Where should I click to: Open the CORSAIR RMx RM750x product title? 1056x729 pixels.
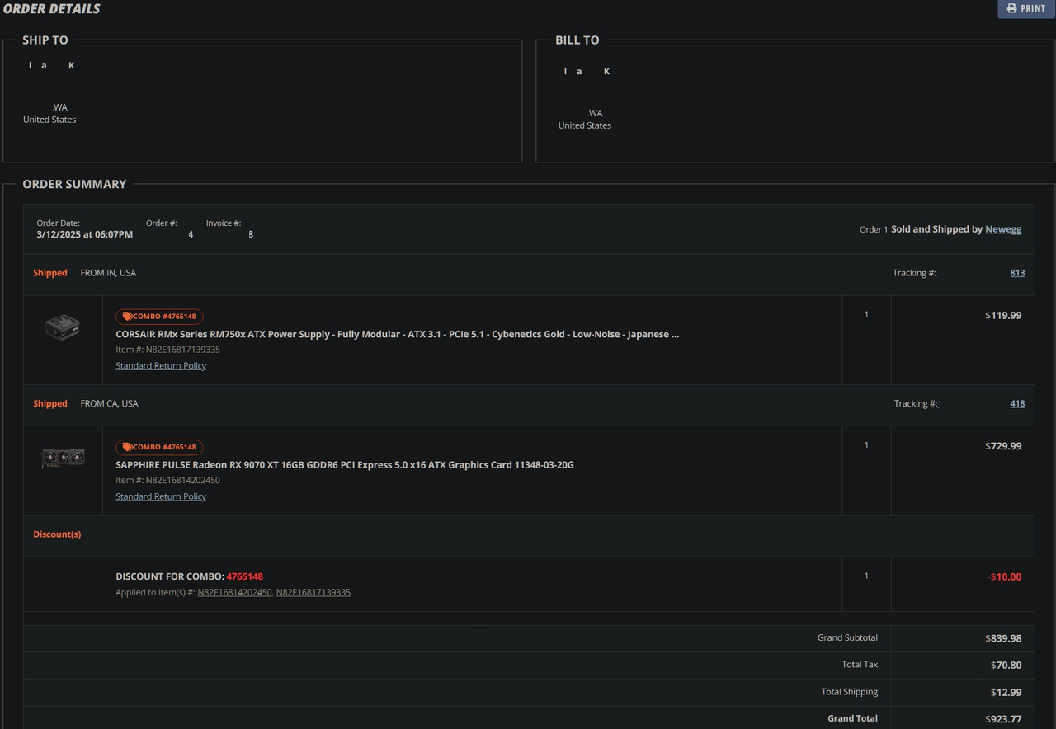397,335
